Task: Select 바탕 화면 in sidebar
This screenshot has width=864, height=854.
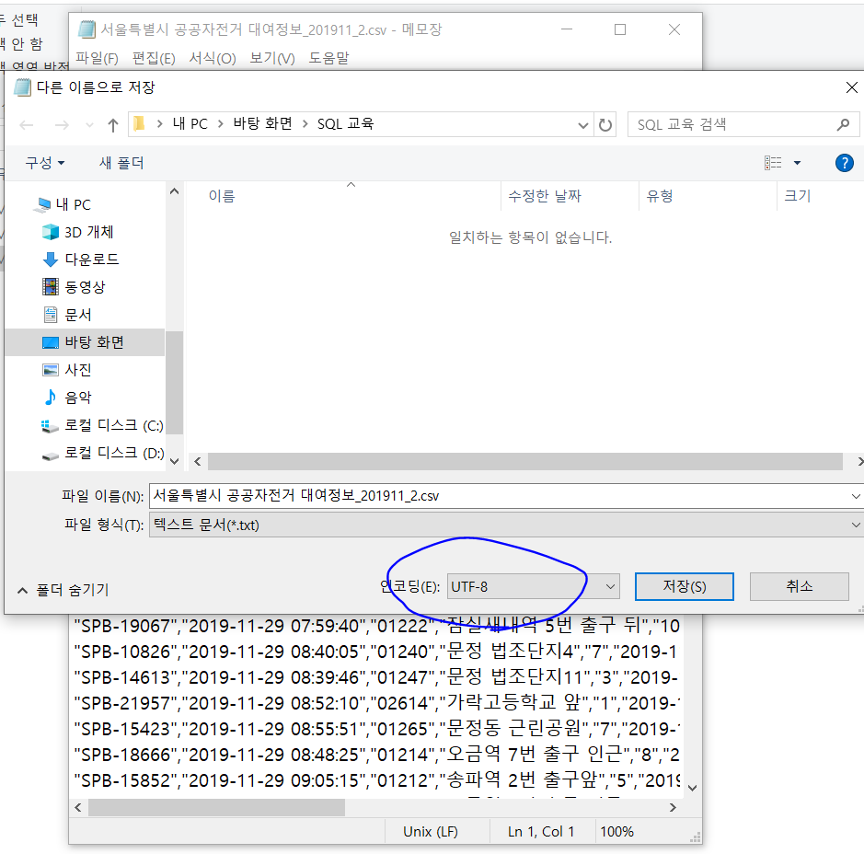Action: [x=85, y=342]
